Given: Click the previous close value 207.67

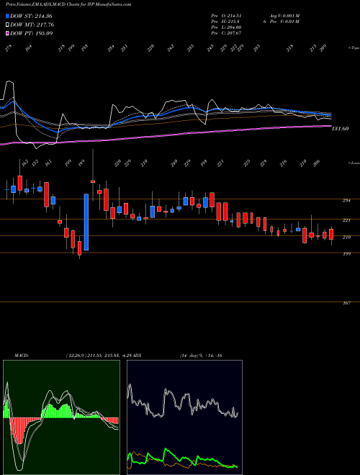Looking at the screenshot, I should click(233, 33).
